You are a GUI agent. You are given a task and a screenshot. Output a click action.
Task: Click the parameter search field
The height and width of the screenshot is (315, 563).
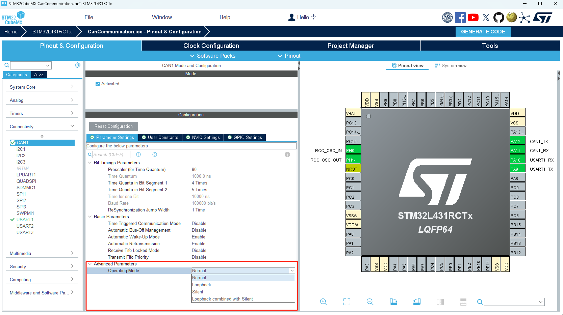click(111, 154)
